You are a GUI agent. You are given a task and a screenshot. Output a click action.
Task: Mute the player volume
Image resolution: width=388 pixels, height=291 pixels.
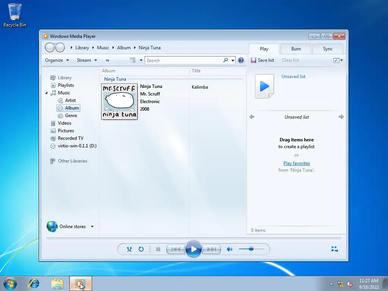pyautogui.click(x=229, y=249)
